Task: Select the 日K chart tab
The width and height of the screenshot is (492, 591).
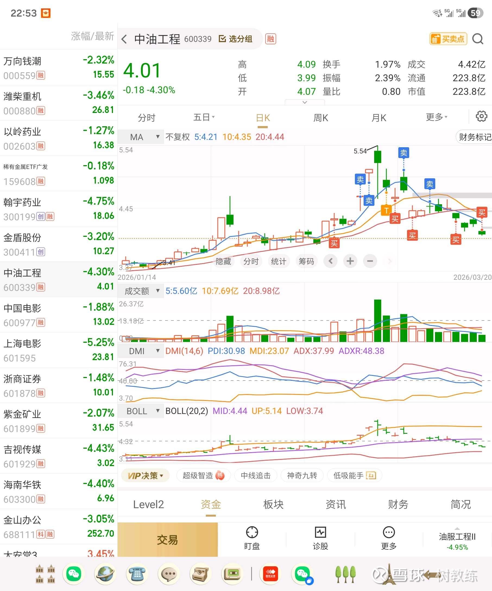Action: click(x=263, y=118)
